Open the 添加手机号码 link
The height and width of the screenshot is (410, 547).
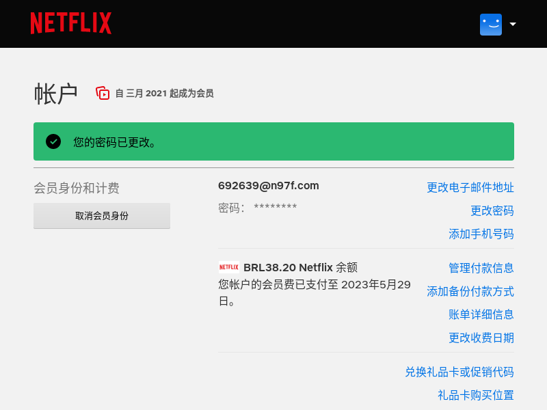point(481,234)
